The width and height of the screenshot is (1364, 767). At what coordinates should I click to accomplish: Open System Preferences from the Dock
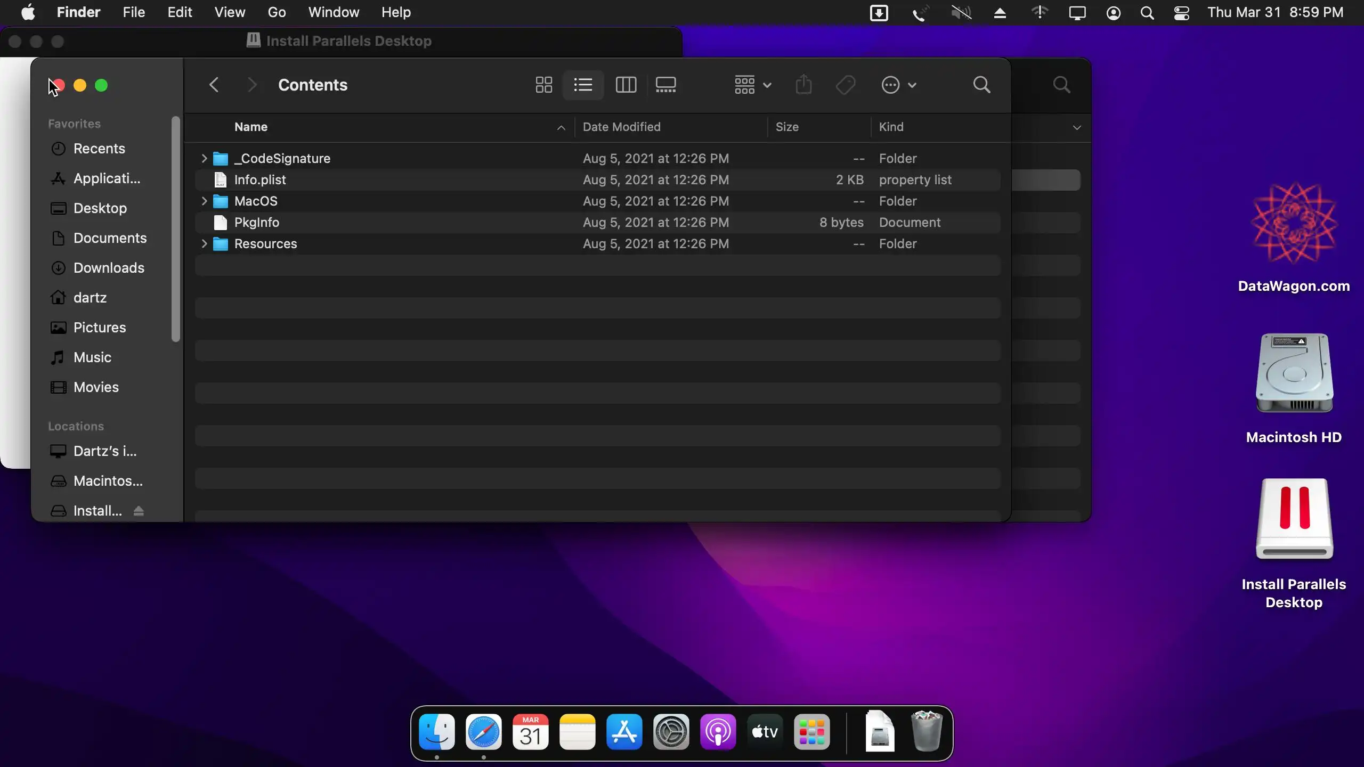point(671,732)
